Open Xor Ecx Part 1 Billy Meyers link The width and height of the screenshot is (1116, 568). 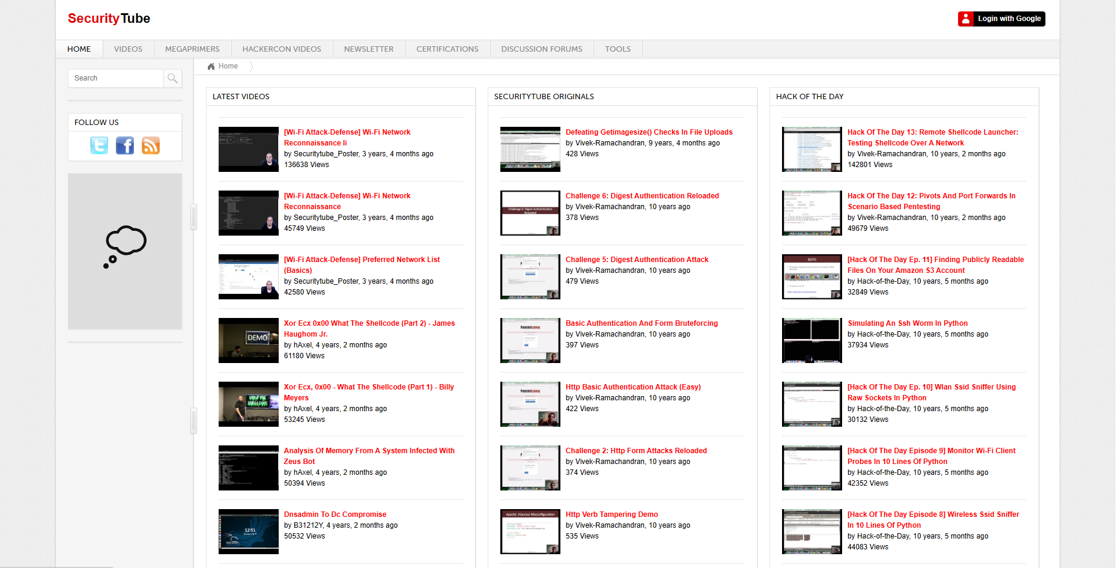pos(369,392)
